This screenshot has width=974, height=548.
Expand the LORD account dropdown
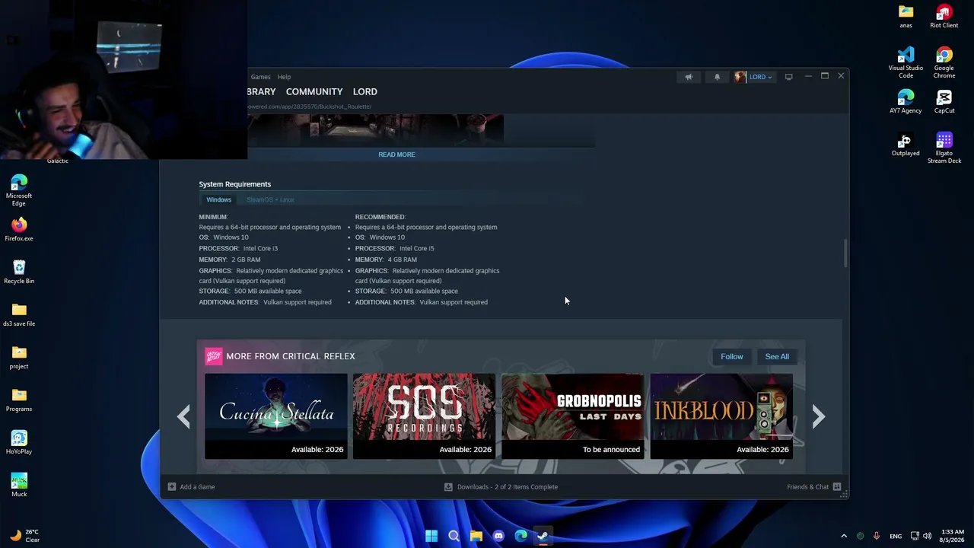tap(761, 77)
